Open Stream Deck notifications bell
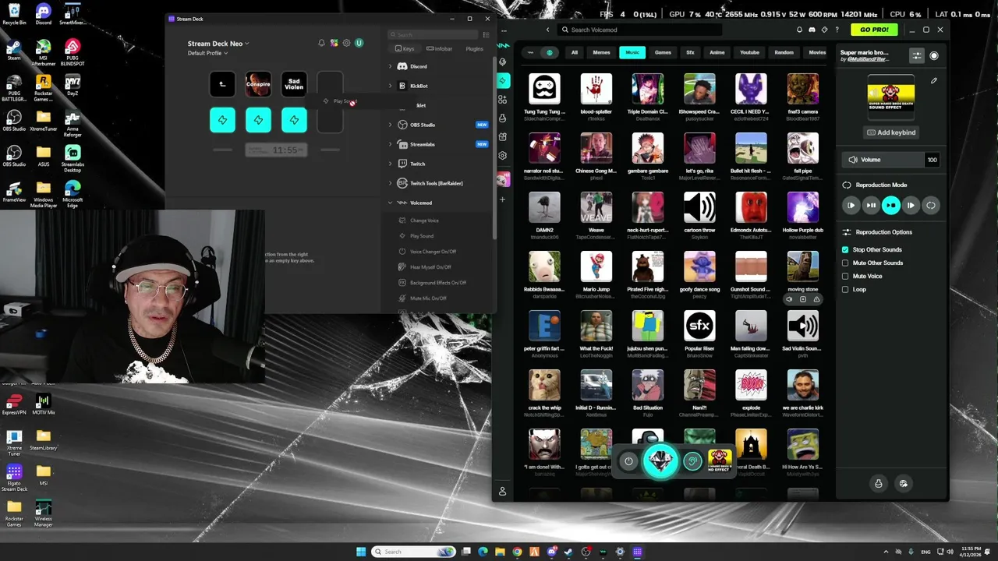The height and width of the screenshot is (561, 998). 321,43
